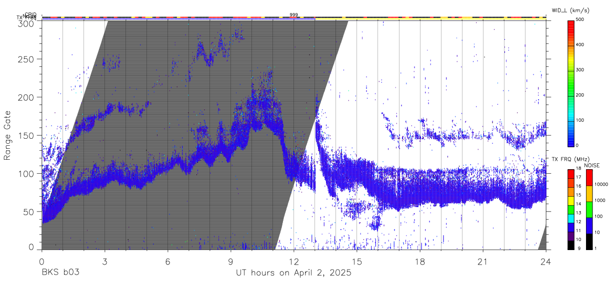Click the 150 tick on the Range Gate axis

(x=26, y=135)
